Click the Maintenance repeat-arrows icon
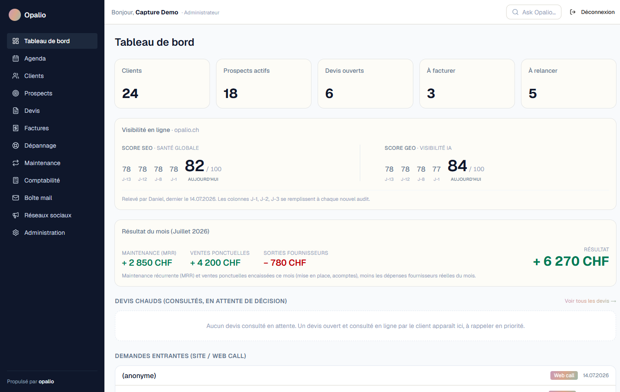The width and height of the screenshot is (620, 392). [x=16, y=163]
